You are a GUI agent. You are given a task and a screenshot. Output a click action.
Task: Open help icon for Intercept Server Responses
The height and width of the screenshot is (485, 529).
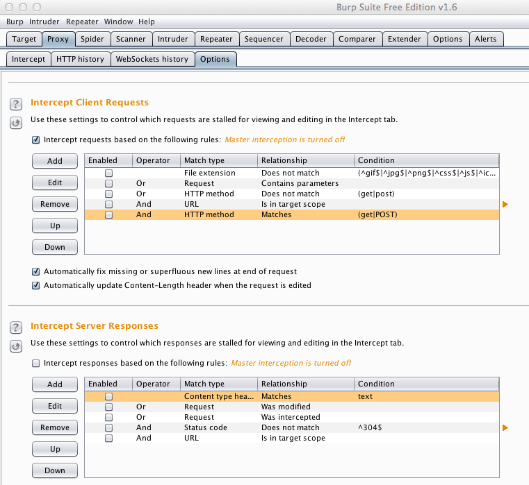point(16,327)
